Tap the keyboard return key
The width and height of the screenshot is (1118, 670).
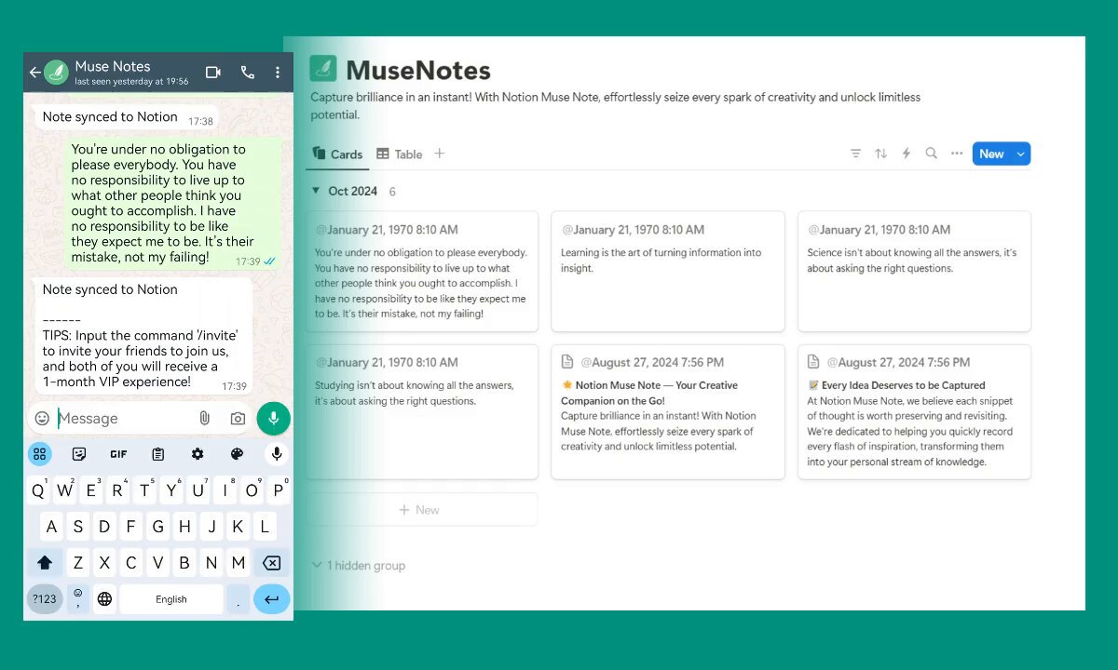click(271, 599)
